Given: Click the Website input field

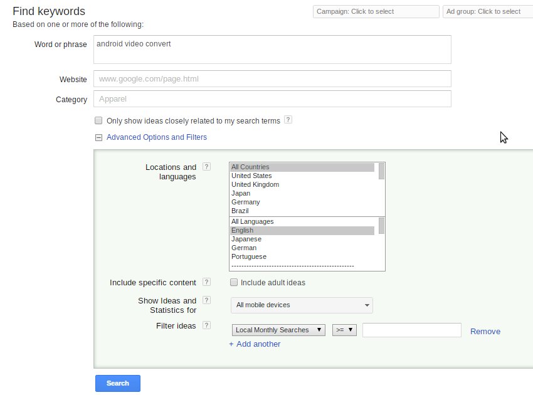Looking at the screenshot, I should 272,79.
